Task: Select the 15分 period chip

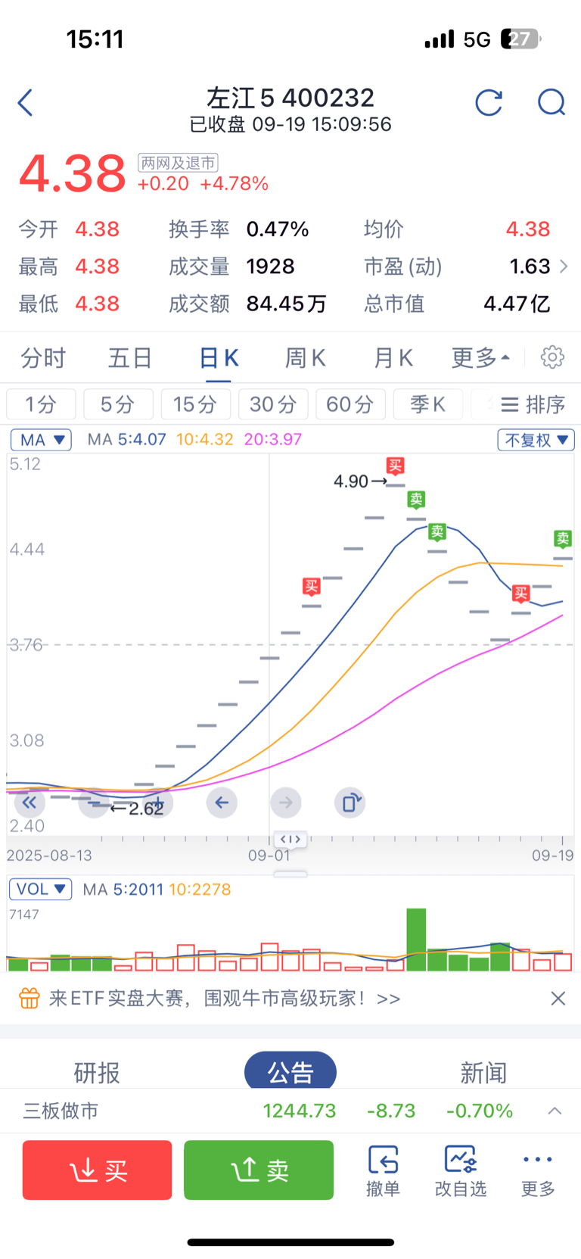Action: pos(195,404)
